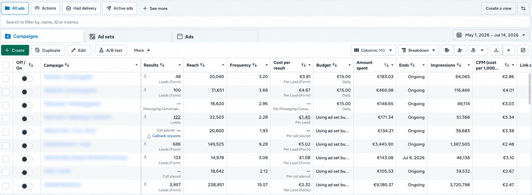Click download icon in 48 results row

point(145,76)
